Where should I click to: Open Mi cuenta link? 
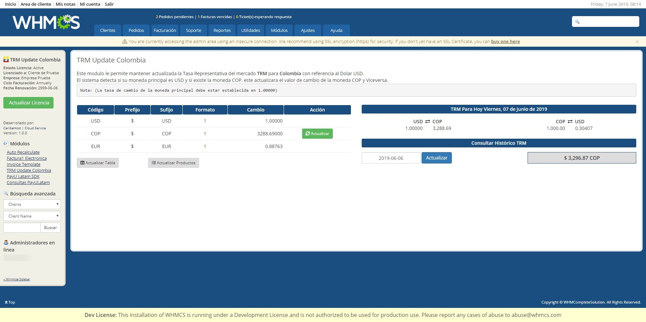90,4
